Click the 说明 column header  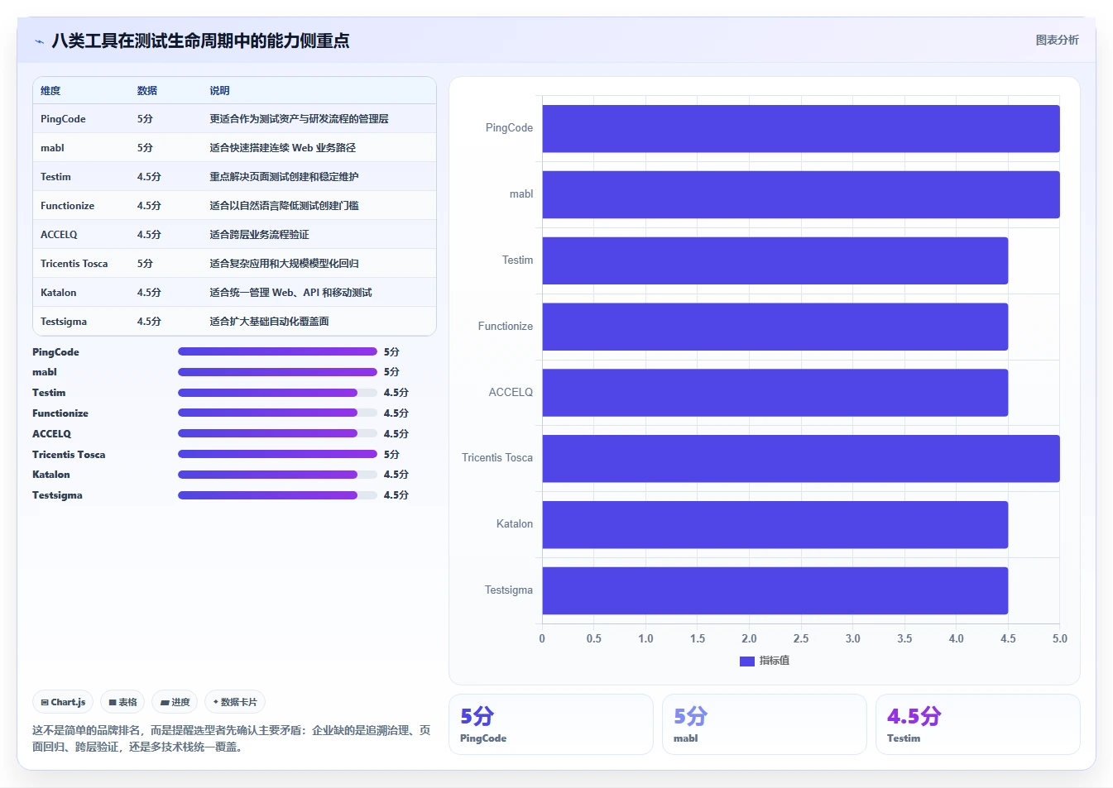pos(219,91)
